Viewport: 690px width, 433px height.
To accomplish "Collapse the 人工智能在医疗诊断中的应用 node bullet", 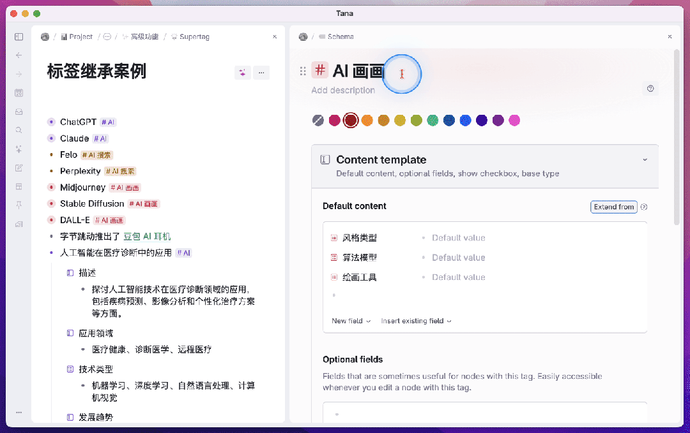I will click(52, 253).
